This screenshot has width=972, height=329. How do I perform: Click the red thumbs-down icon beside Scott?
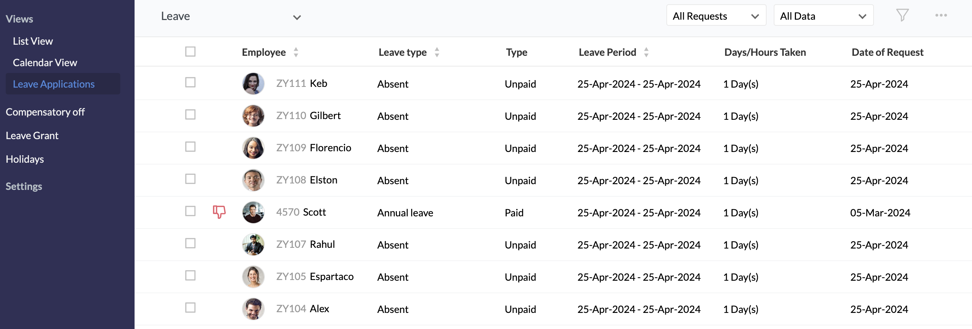(219, 212)
